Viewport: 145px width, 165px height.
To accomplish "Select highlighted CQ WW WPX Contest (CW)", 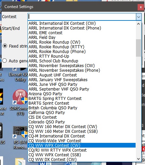I will (x=82, y=146).
